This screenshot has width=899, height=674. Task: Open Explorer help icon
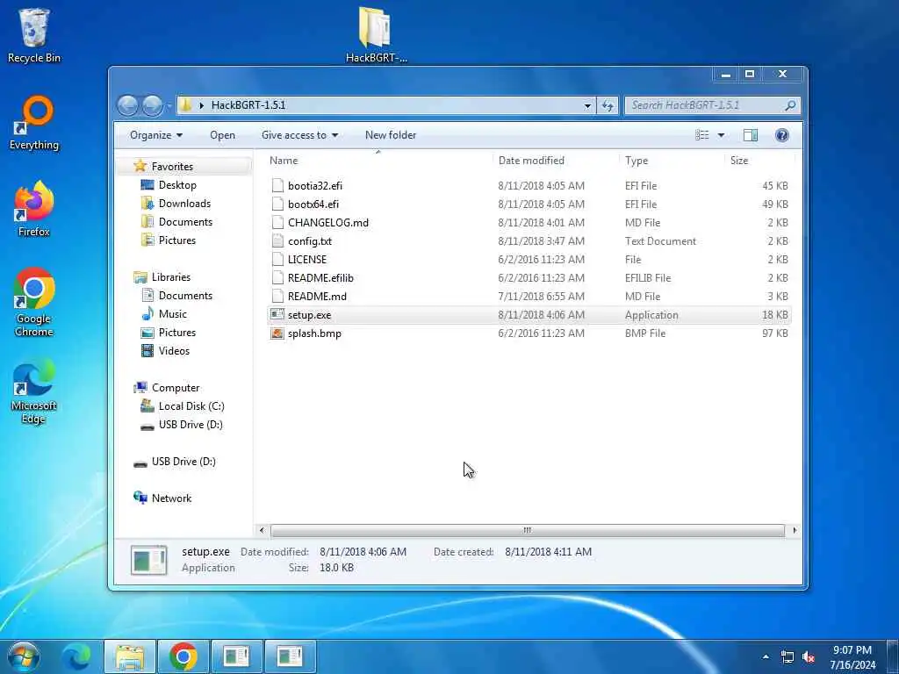781,135
